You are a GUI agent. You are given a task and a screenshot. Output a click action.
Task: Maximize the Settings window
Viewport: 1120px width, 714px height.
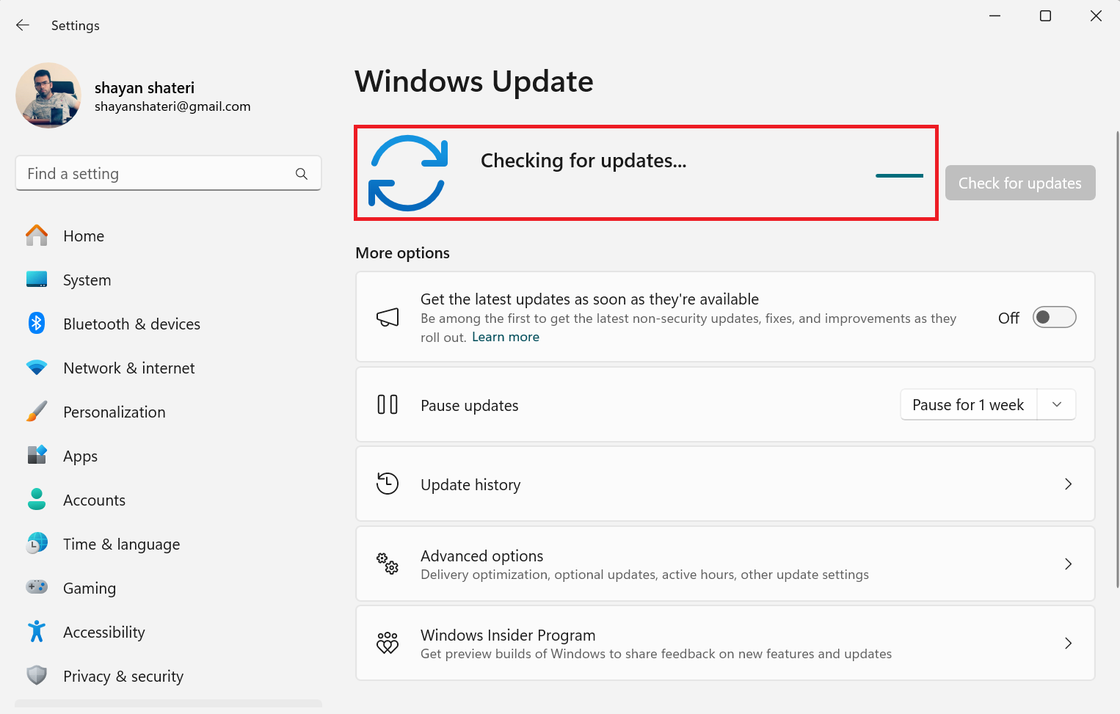click(1046, 16)
